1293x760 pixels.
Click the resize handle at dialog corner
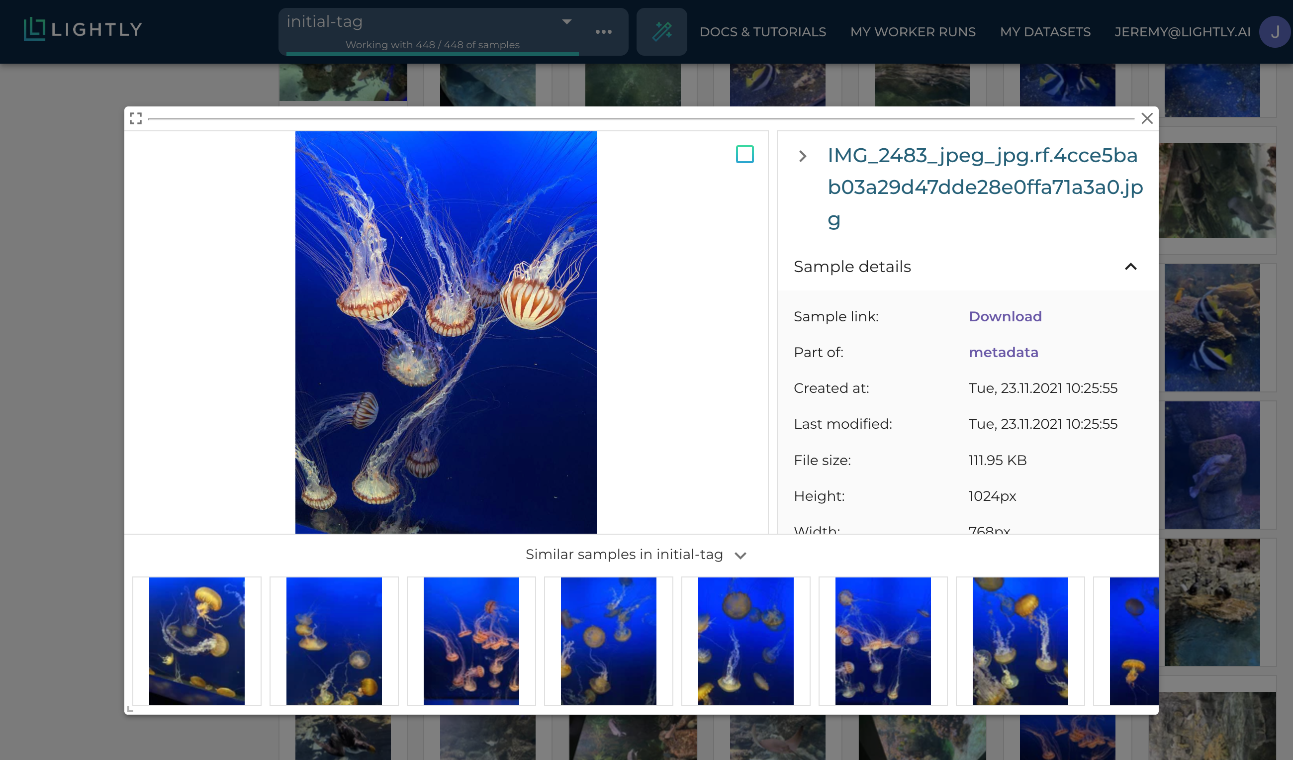pos(130,709)
